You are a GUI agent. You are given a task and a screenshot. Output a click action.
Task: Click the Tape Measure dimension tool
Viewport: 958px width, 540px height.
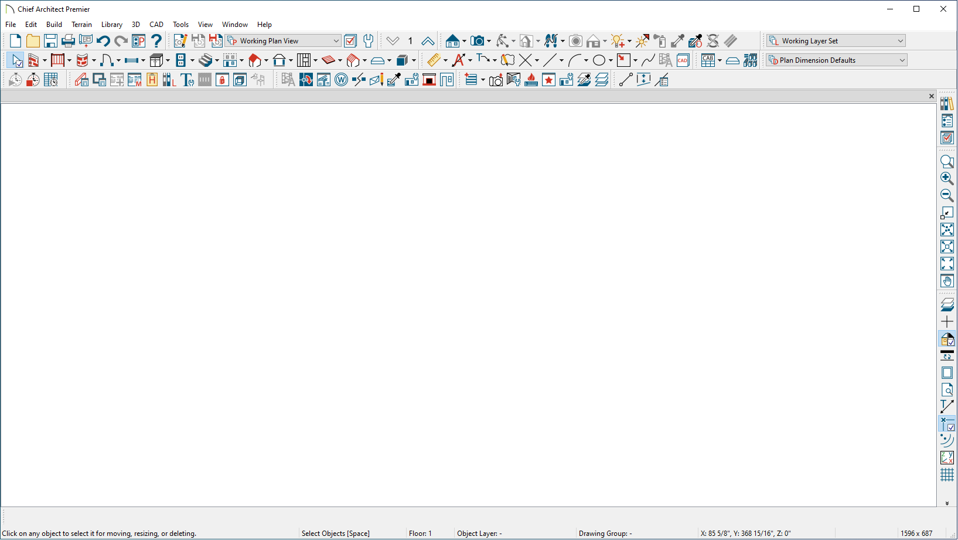(433, 60)
